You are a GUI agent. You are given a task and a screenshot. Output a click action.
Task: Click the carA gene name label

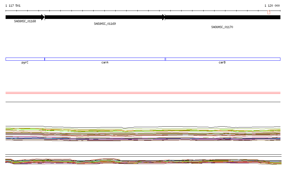coord(105,63)
